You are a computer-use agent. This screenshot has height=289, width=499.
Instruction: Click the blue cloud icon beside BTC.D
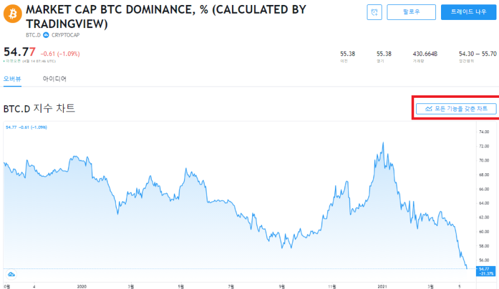click(x=46, y=35)
